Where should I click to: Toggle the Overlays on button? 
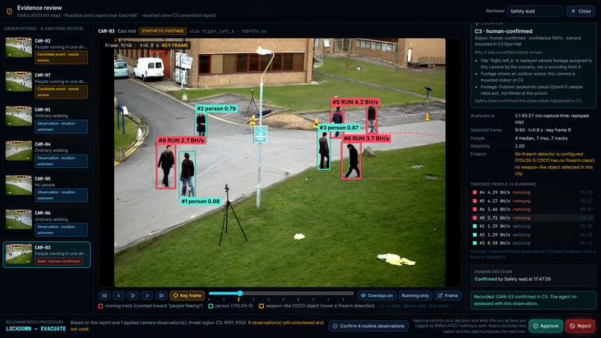377,295
